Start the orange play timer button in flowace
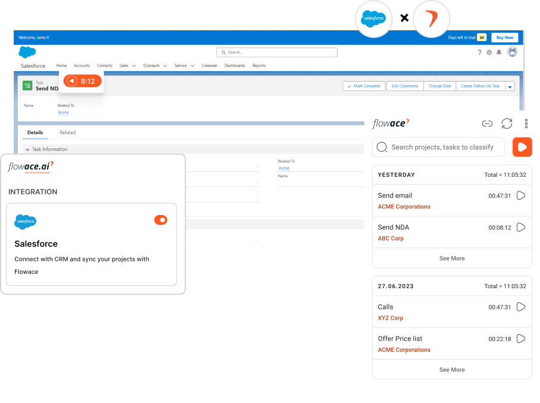This screenshot has height=403, width=540. (x=522, y=146)
